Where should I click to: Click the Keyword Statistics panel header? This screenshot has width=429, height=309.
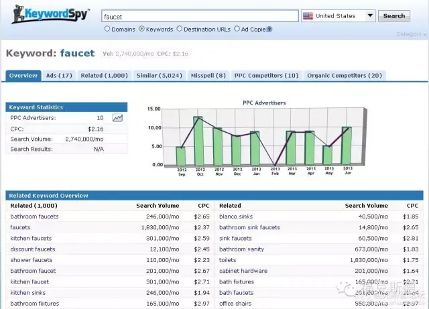(66, 107)
